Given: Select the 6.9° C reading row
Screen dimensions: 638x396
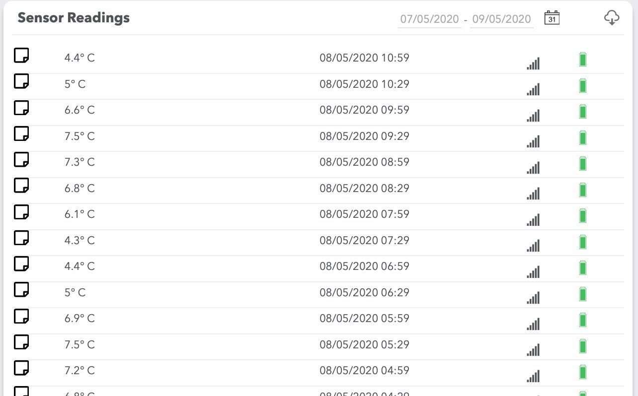Looking at the screenshot, I should pyautogui.click(x=80, y=319).
